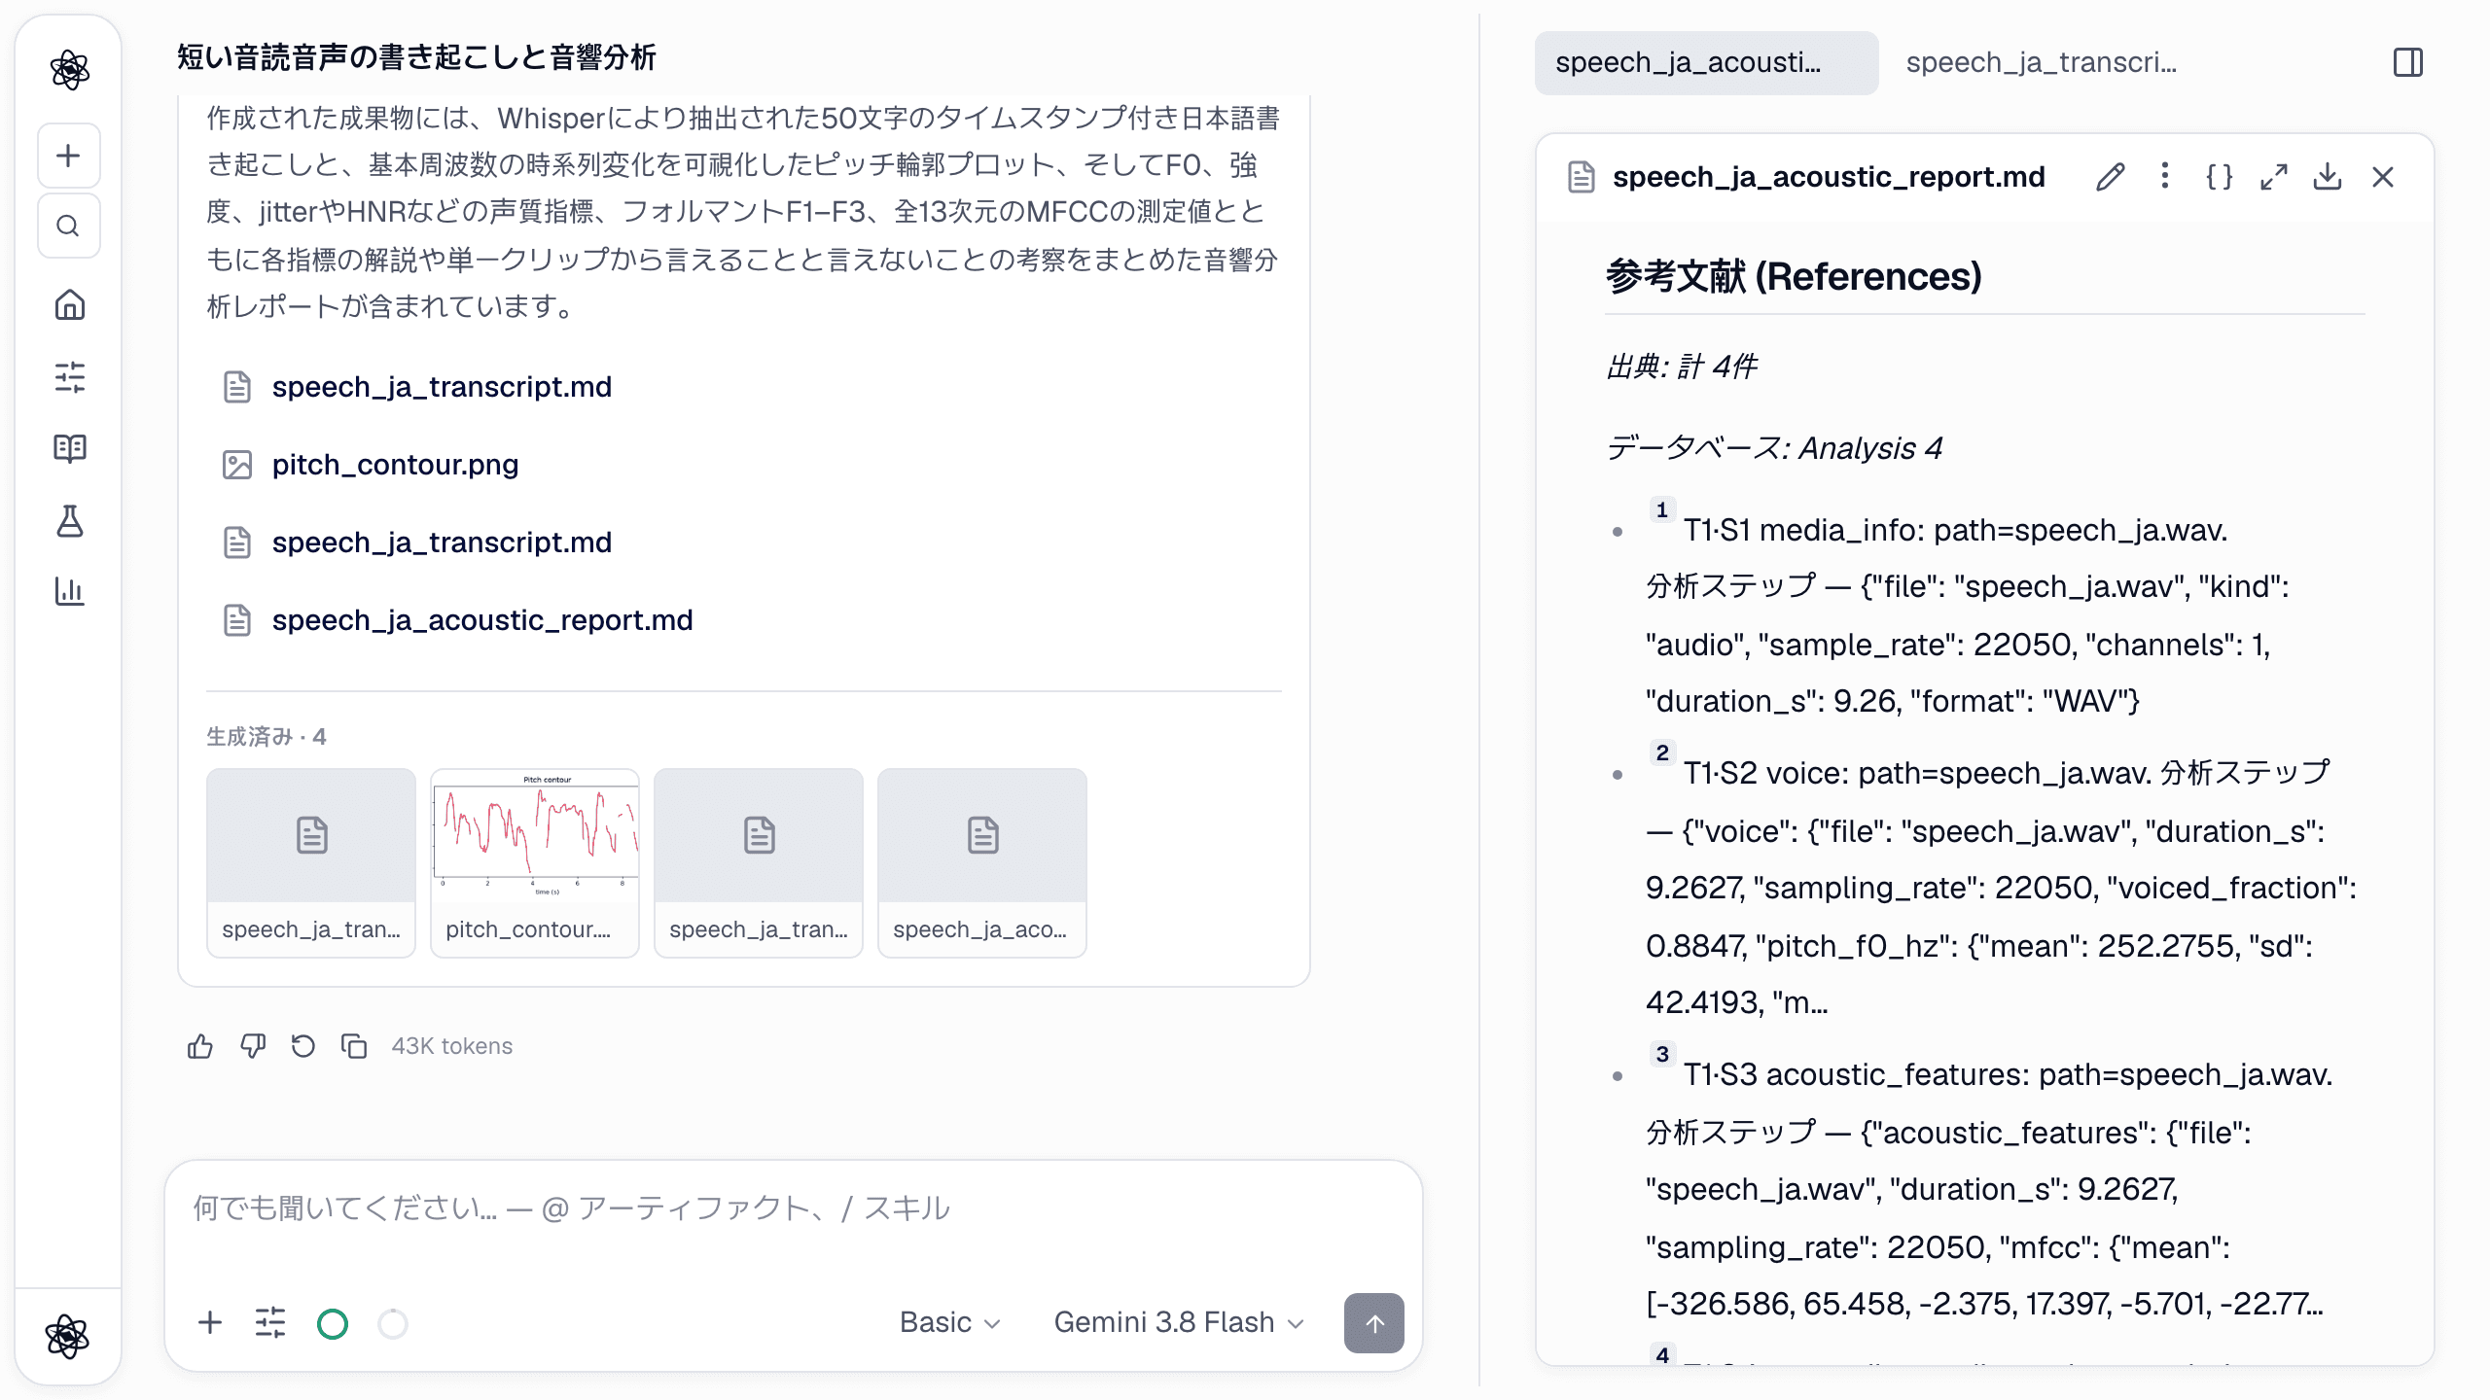Give thumbs down to the response
The height and width of the screenshot is (1400, 2490).
point(253,1046)
